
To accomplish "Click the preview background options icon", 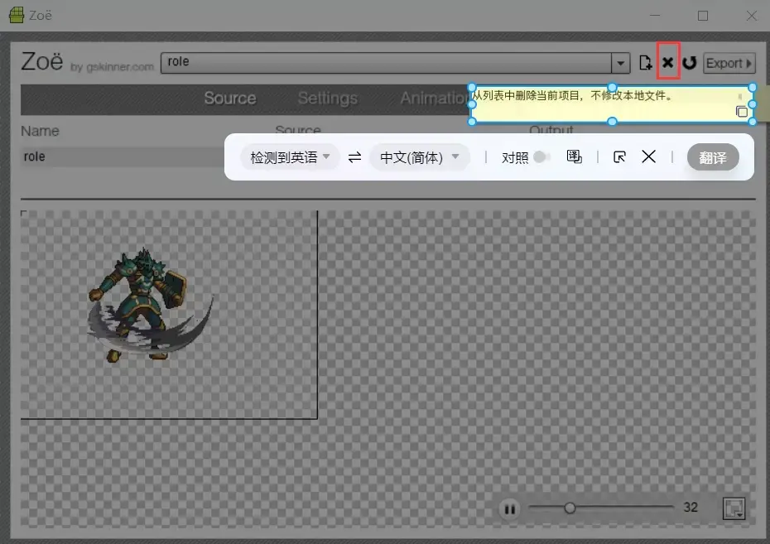I will tap(734, 508).
